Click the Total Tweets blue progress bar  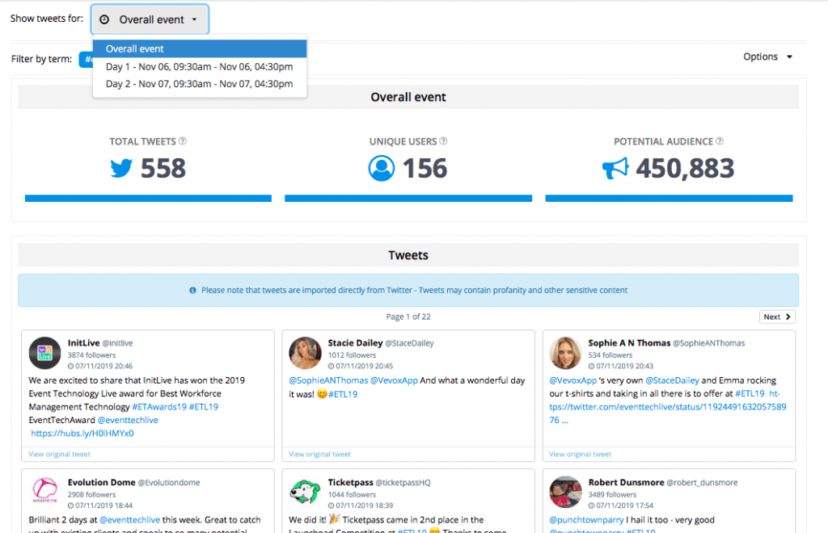coord(148,198)
